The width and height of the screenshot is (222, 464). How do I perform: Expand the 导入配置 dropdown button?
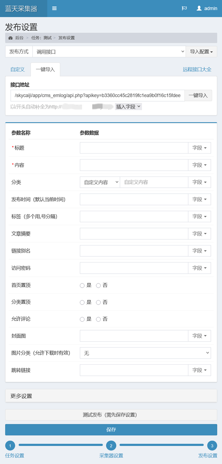click(201, 52)
